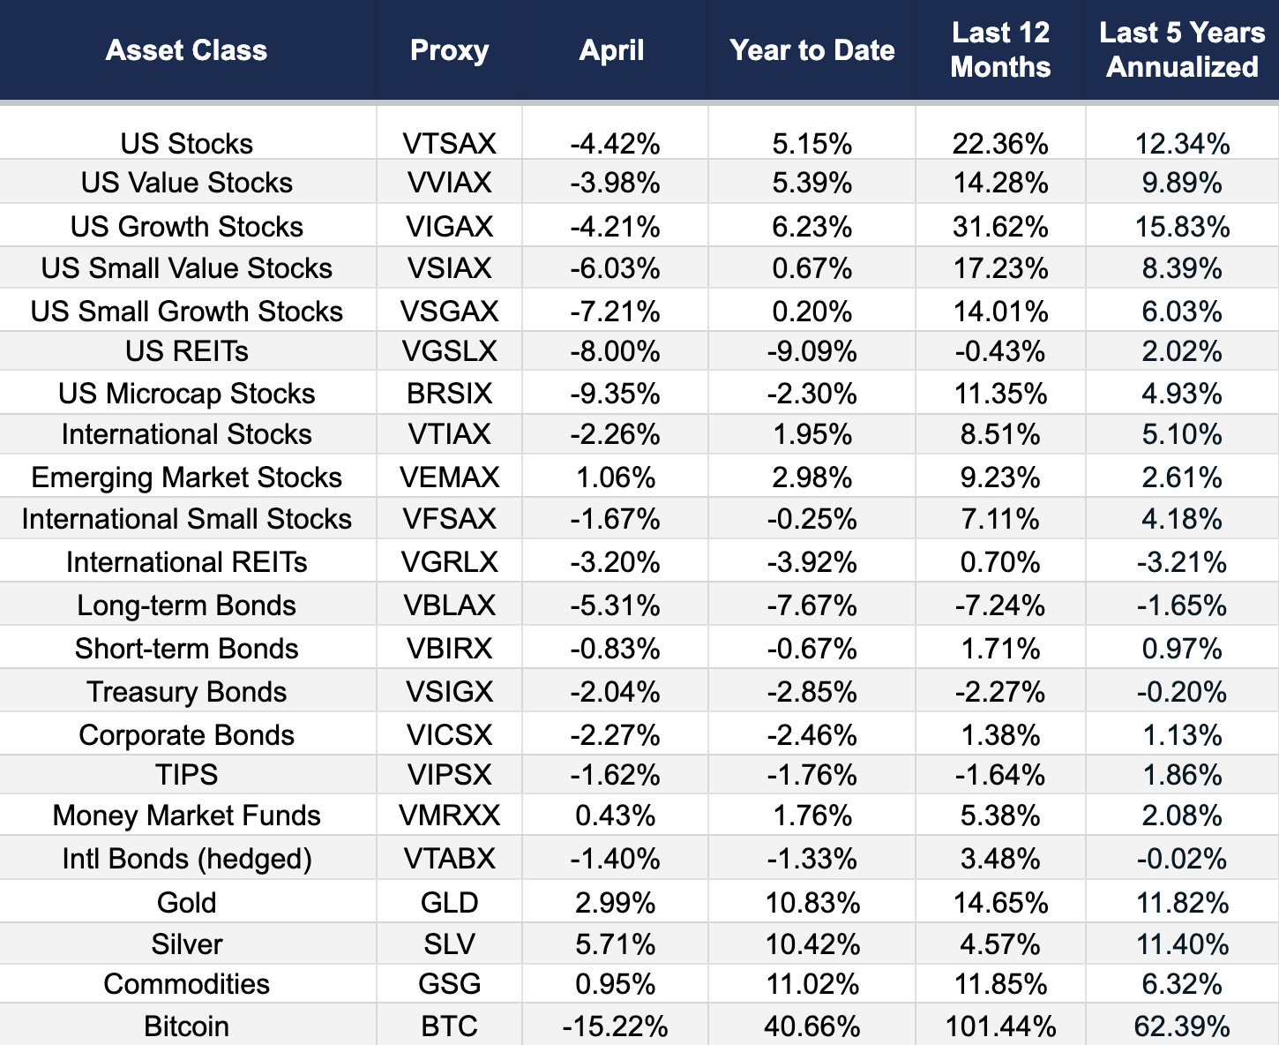This screenshot has height=1045, width=1279.
Task: Click the Emerging Market Stocks label
Action: (186, 477)
